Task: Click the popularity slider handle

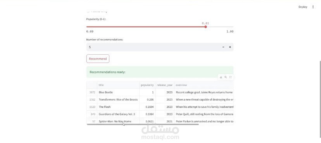Action: (x=205, y=27)
